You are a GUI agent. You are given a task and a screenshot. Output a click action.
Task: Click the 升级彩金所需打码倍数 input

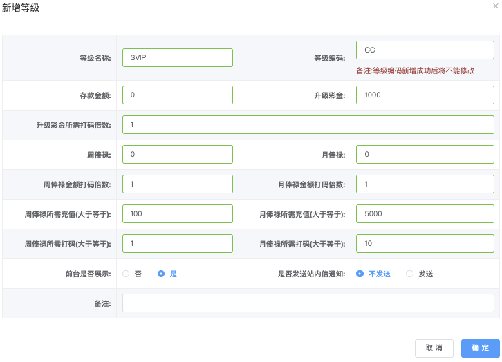click(308, 124)
